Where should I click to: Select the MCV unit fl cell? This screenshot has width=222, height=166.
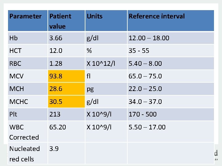coord(89,76)
